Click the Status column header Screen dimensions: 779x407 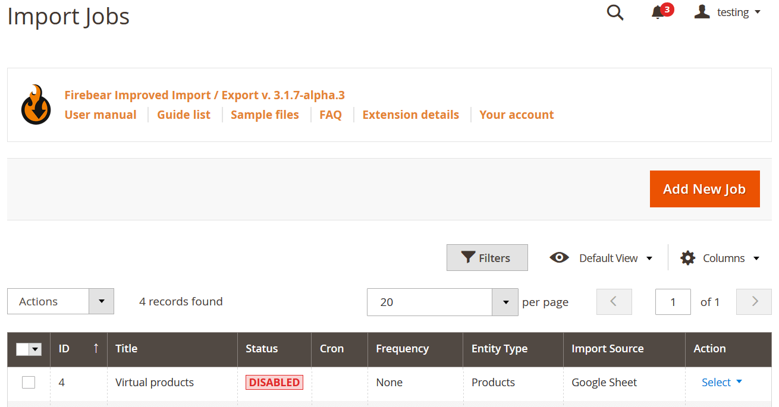(x=274, y=349)
